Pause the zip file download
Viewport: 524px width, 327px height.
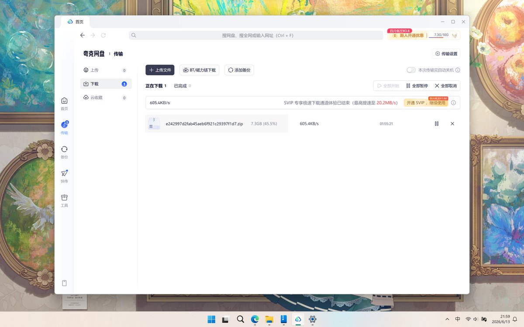click(437, 124)
